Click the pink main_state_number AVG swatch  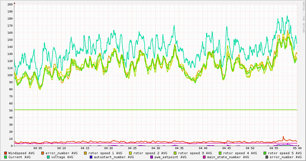(x=204, y=157)
